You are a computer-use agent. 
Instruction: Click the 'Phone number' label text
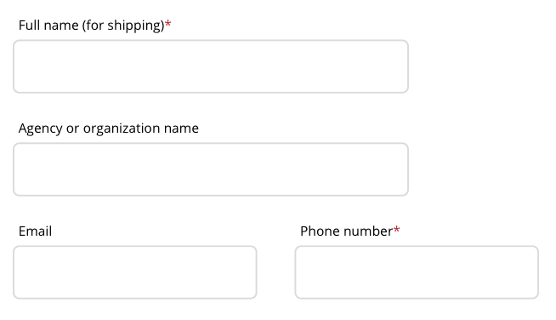(x=346, y=231)
